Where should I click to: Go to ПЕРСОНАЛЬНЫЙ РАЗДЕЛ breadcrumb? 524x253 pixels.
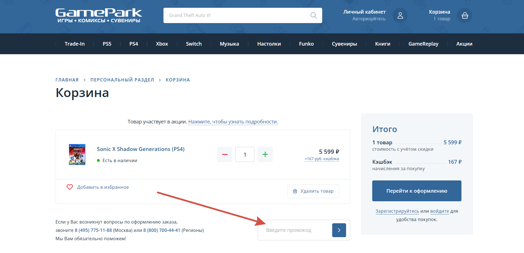[x=122, y=80]
